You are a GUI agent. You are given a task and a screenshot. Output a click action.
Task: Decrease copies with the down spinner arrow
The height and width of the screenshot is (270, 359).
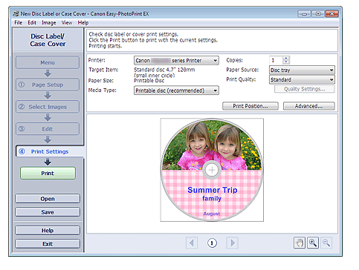[286, 62]
